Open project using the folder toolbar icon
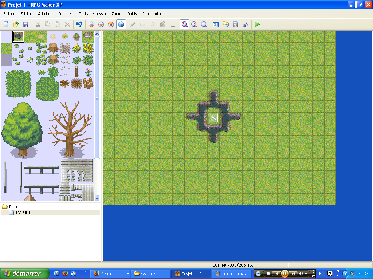This screenshot has width=373, height=279. tap(16, 24)
